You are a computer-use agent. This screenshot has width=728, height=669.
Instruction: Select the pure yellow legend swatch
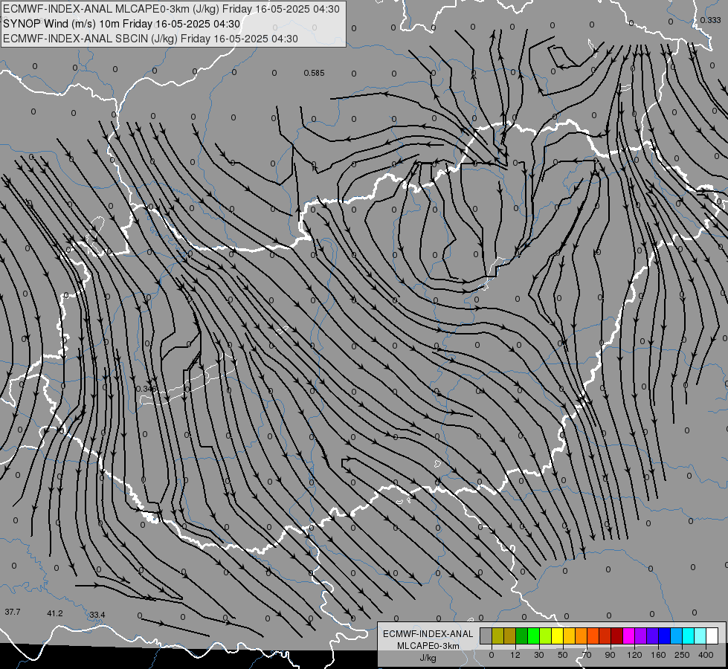click(x=557, y=636)
